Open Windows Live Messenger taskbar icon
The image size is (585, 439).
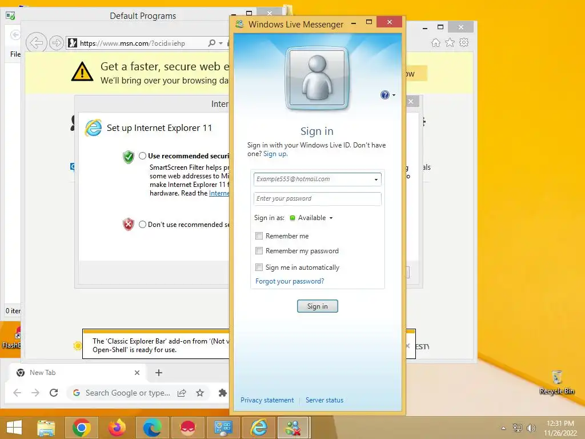pyautogui.click(x=293, y=428)
